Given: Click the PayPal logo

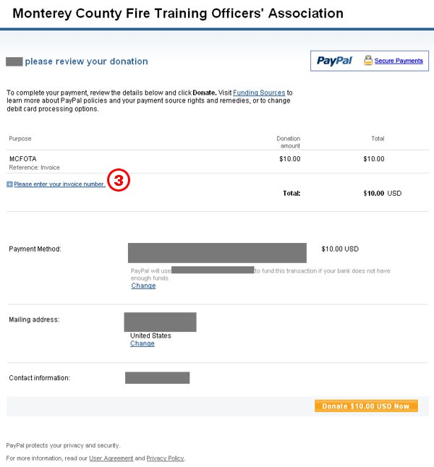Looking at the screenshot, I should pos(334,61).
